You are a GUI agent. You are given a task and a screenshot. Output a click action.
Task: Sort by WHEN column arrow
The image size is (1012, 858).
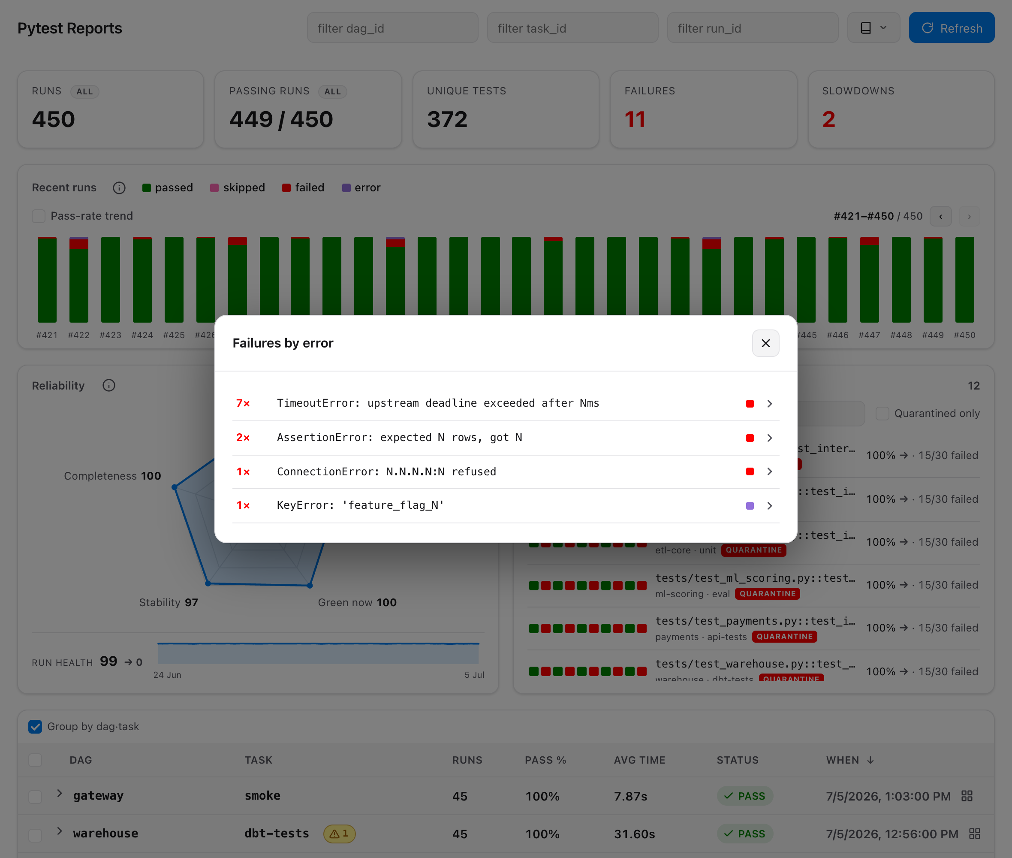coord(870,760)
